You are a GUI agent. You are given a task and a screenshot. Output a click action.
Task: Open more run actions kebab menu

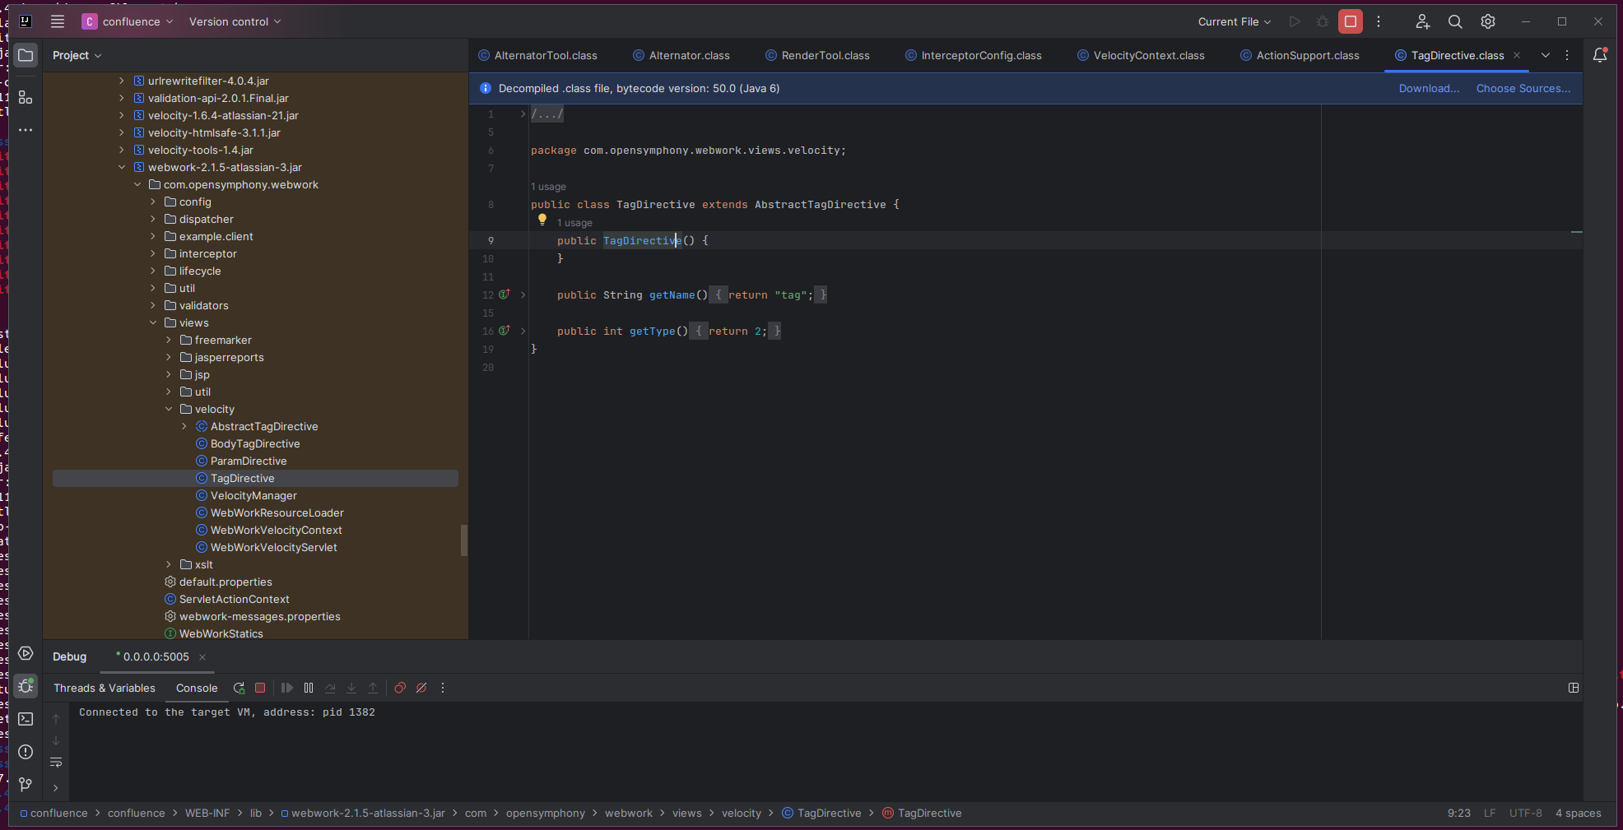(1379, 21)
